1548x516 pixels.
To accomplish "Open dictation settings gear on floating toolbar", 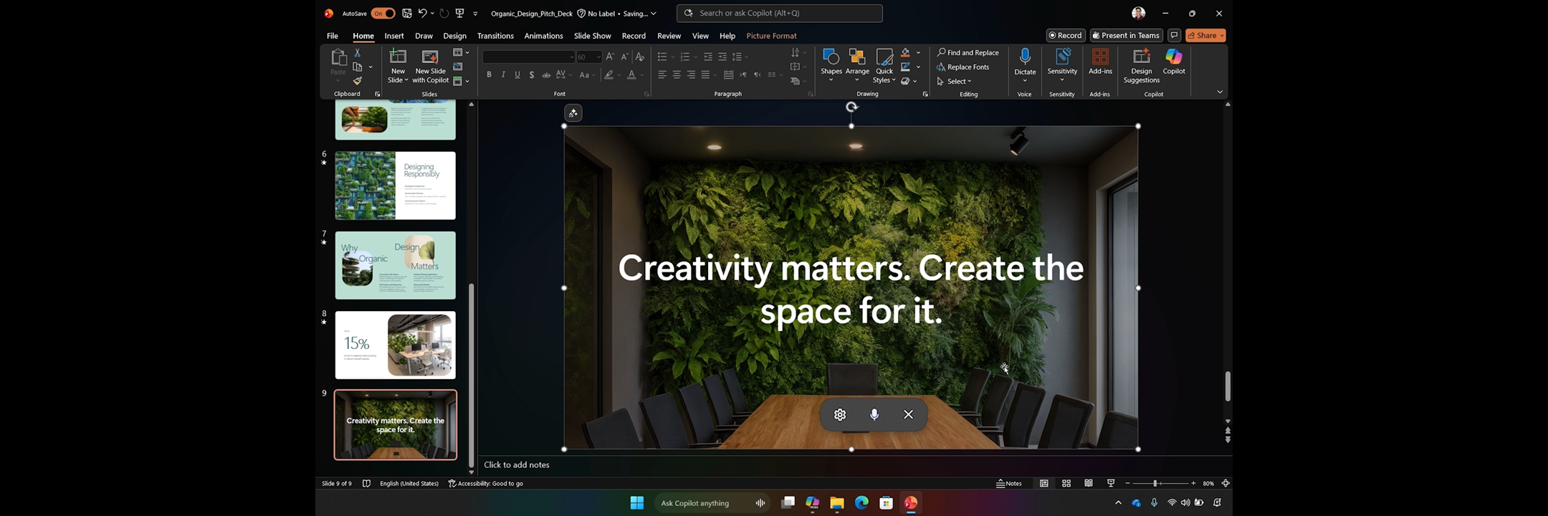I will click(x=840, y=415).
